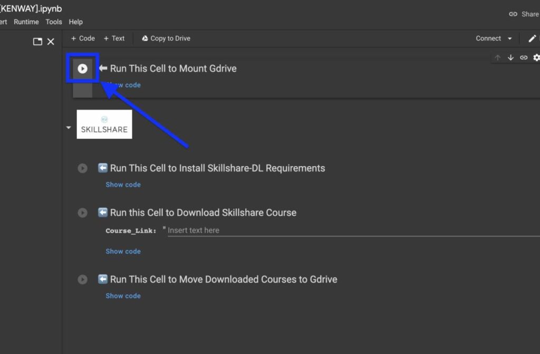Open the Help menu
This screenshot has width=540, height=354.
click(x=76, y=22)
